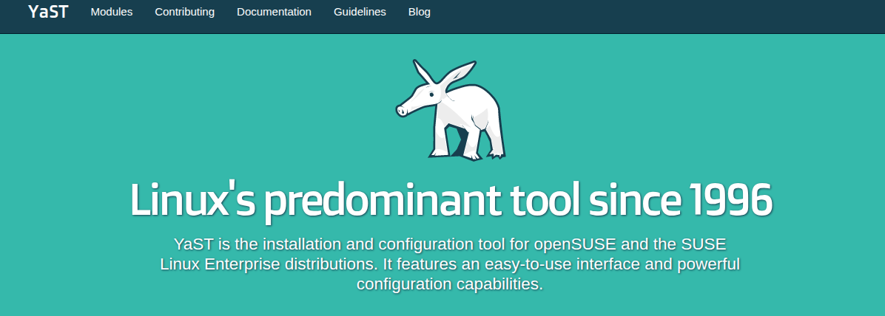Visit the Blog page

point(419,12)
